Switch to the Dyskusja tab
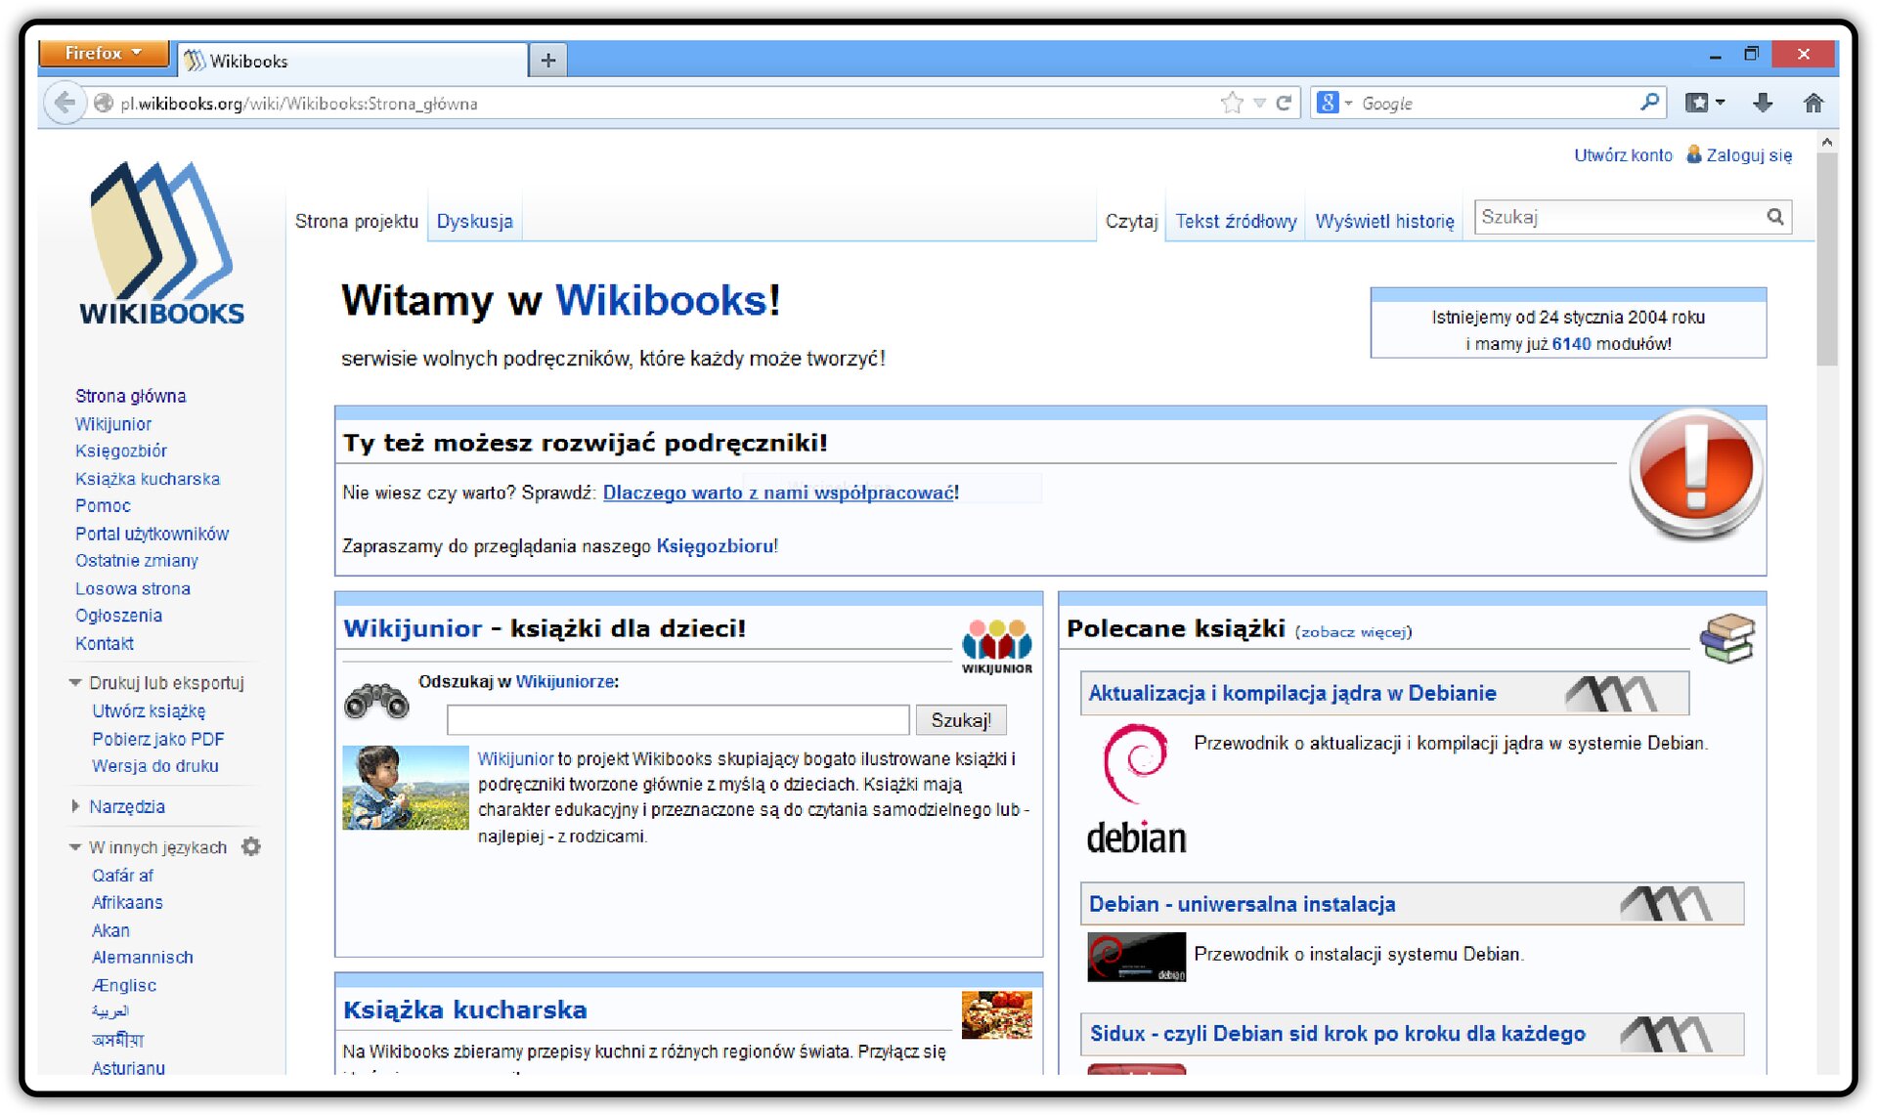Screen dimensions: 1877x1116 [x=475, y=221]
